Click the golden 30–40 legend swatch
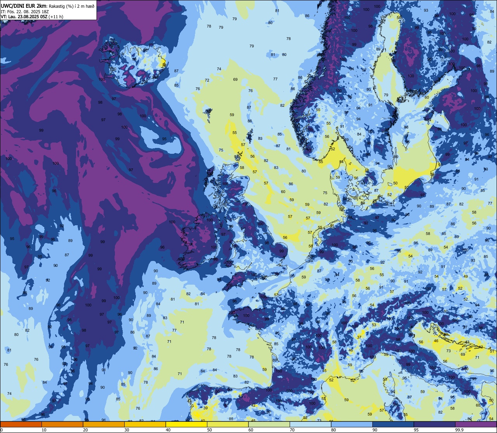This screenshot has height=433, width=497. pyautogui.click(x=145, y=424)
